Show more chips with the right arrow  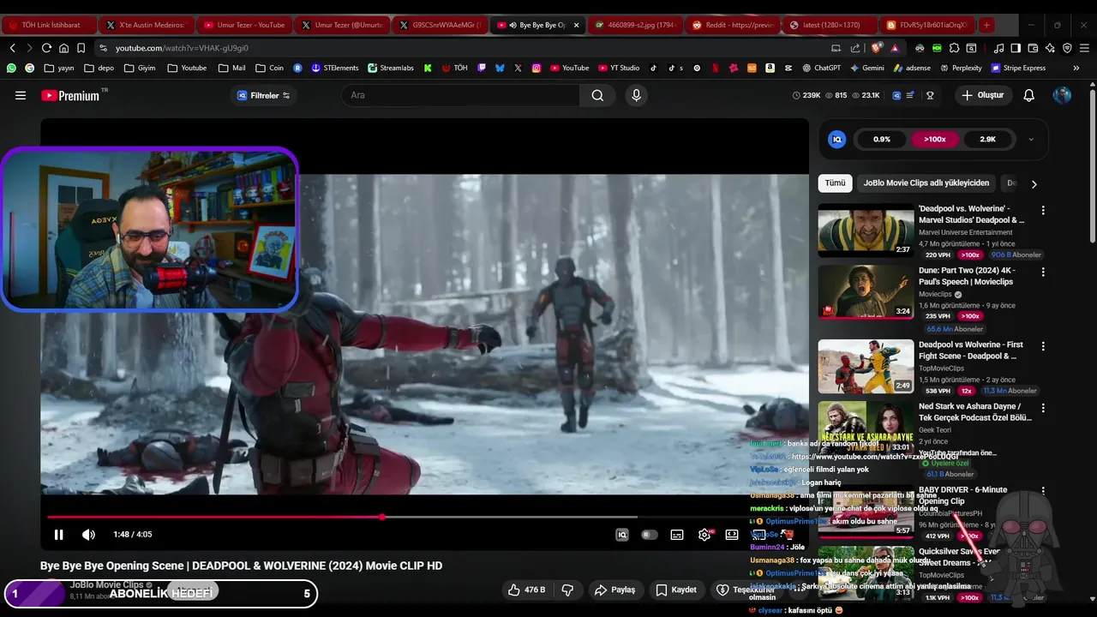pos(1034,183)
